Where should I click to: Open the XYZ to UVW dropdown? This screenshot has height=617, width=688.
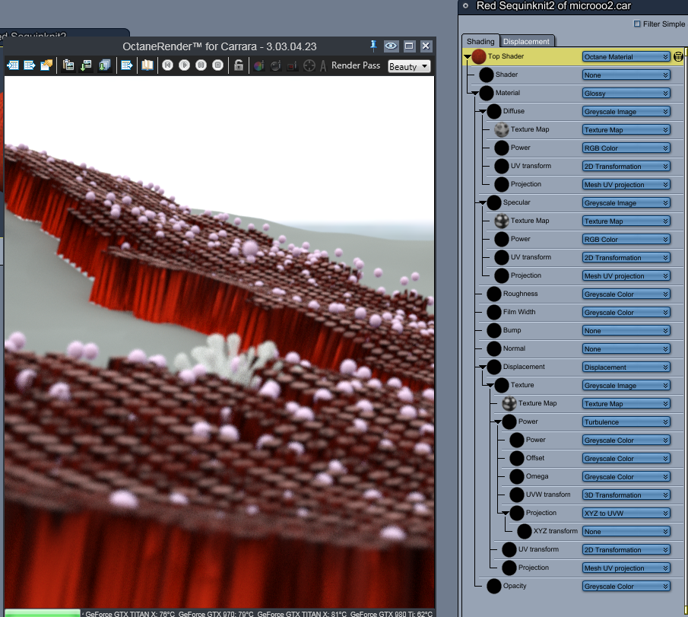click(x=626, y=514)
